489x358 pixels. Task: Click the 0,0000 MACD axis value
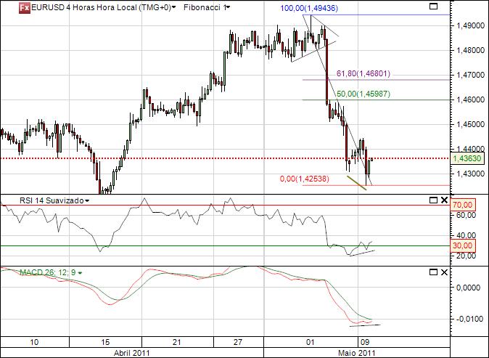[468, 287]
